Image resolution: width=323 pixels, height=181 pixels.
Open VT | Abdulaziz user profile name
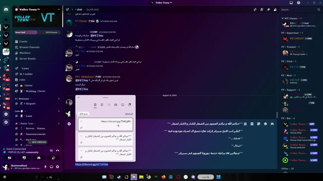tap(84, 77)
